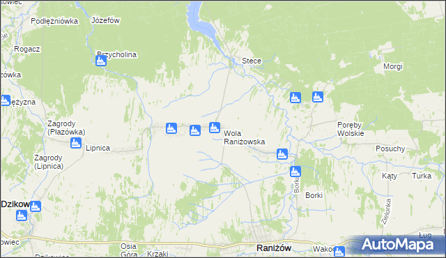Image resolution: width=446 pixels, height=258 pixels.
Task: Click the Krzaki place label
Action: pos(157,253)
